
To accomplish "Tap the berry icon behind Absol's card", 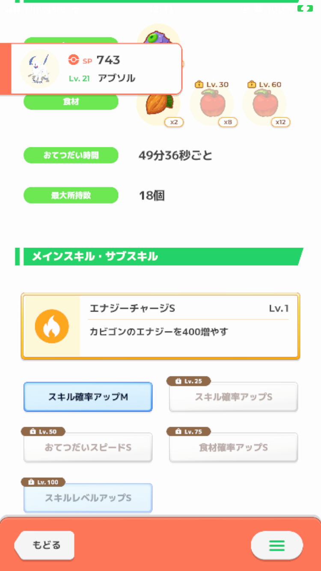I will [x=158, y=36].
